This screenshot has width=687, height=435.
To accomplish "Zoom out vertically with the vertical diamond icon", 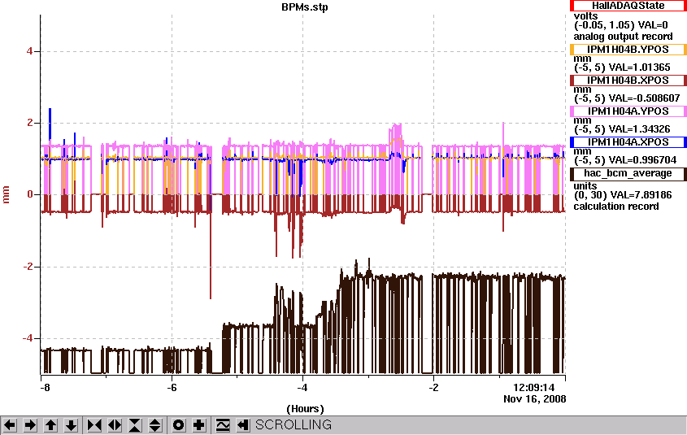I will click(155, 425).
